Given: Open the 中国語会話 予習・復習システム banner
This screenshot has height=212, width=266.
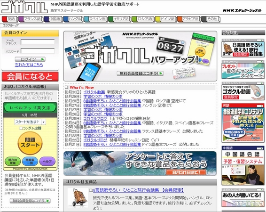Looking at the screenshot, I should (243, 165).
